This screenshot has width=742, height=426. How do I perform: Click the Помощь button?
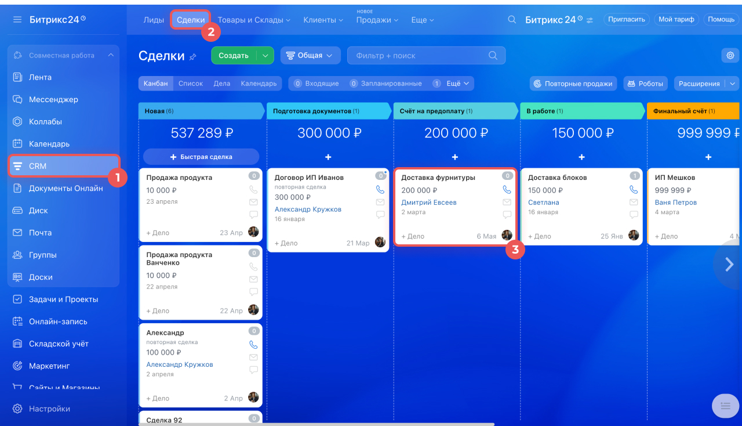(721, 19)
